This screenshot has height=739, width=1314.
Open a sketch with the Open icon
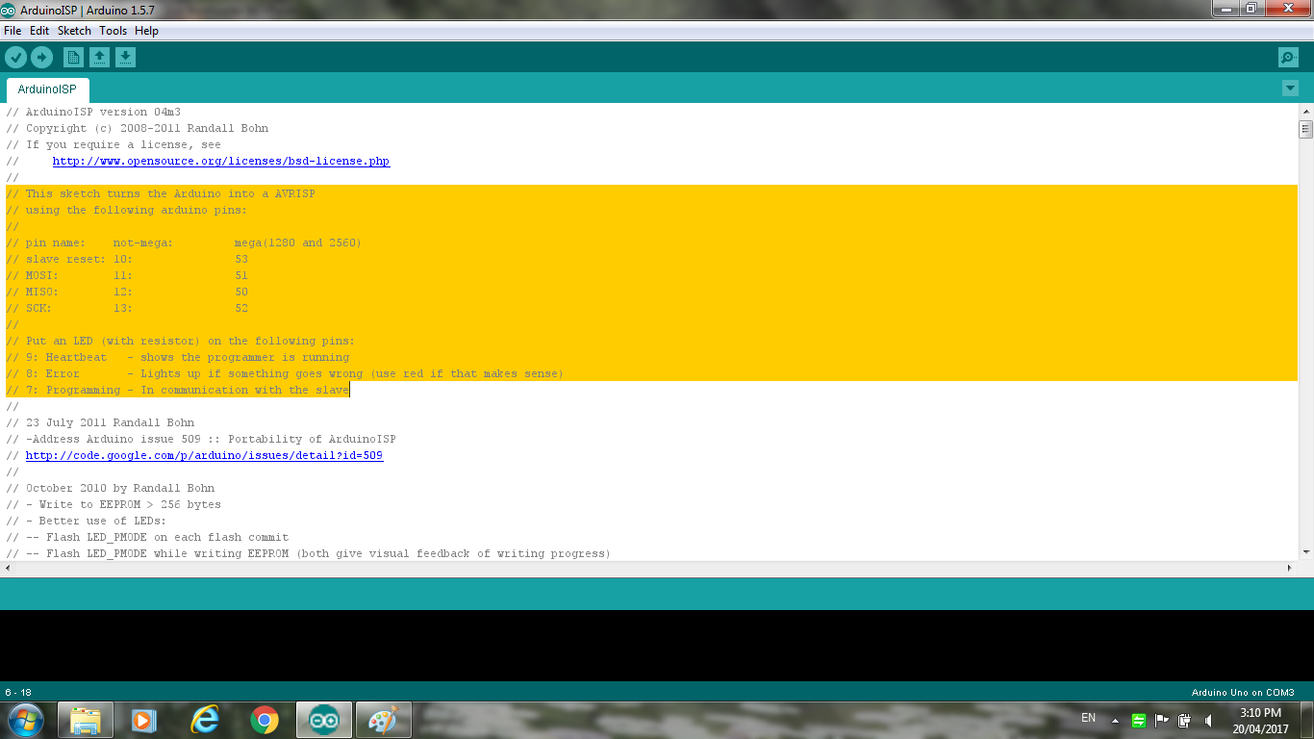coord(99,58)
